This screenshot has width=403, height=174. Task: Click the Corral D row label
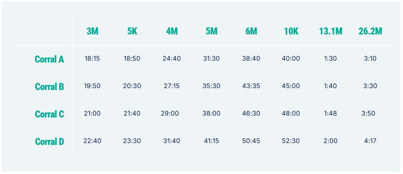click(49, 141)
